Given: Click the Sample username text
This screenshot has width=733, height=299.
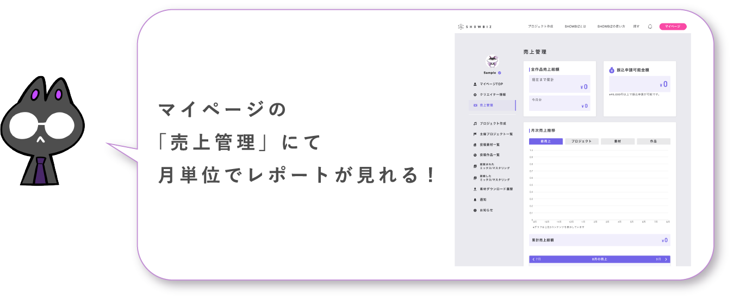Looking at the screenshot, I should 489,73.
